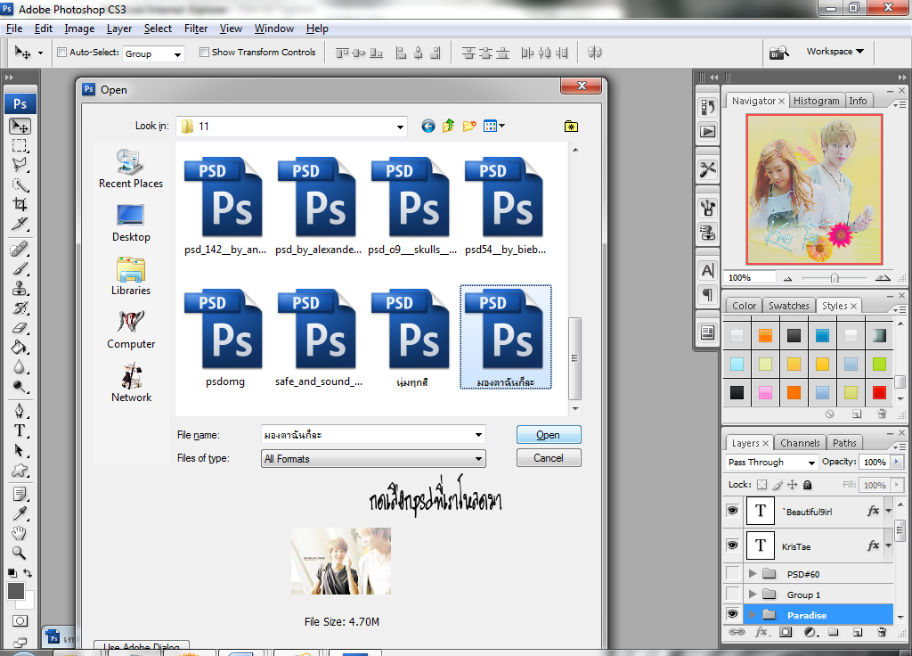
Task: Select the Path Selection tool
Action: coord(20,451)
